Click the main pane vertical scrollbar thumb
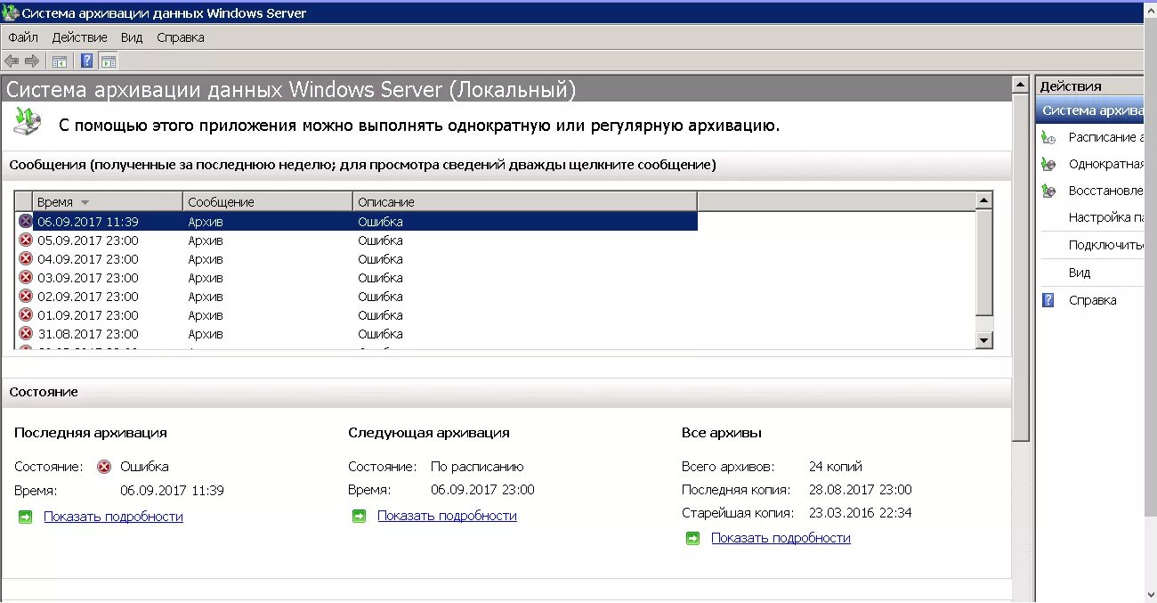This screenshot has width=1157, height=603. 1020,267
